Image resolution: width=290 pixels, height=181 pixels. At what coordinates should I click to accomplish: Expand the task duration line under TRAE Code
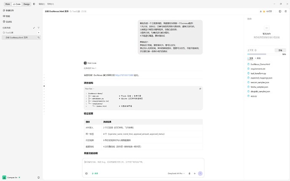tap(90, 68)
